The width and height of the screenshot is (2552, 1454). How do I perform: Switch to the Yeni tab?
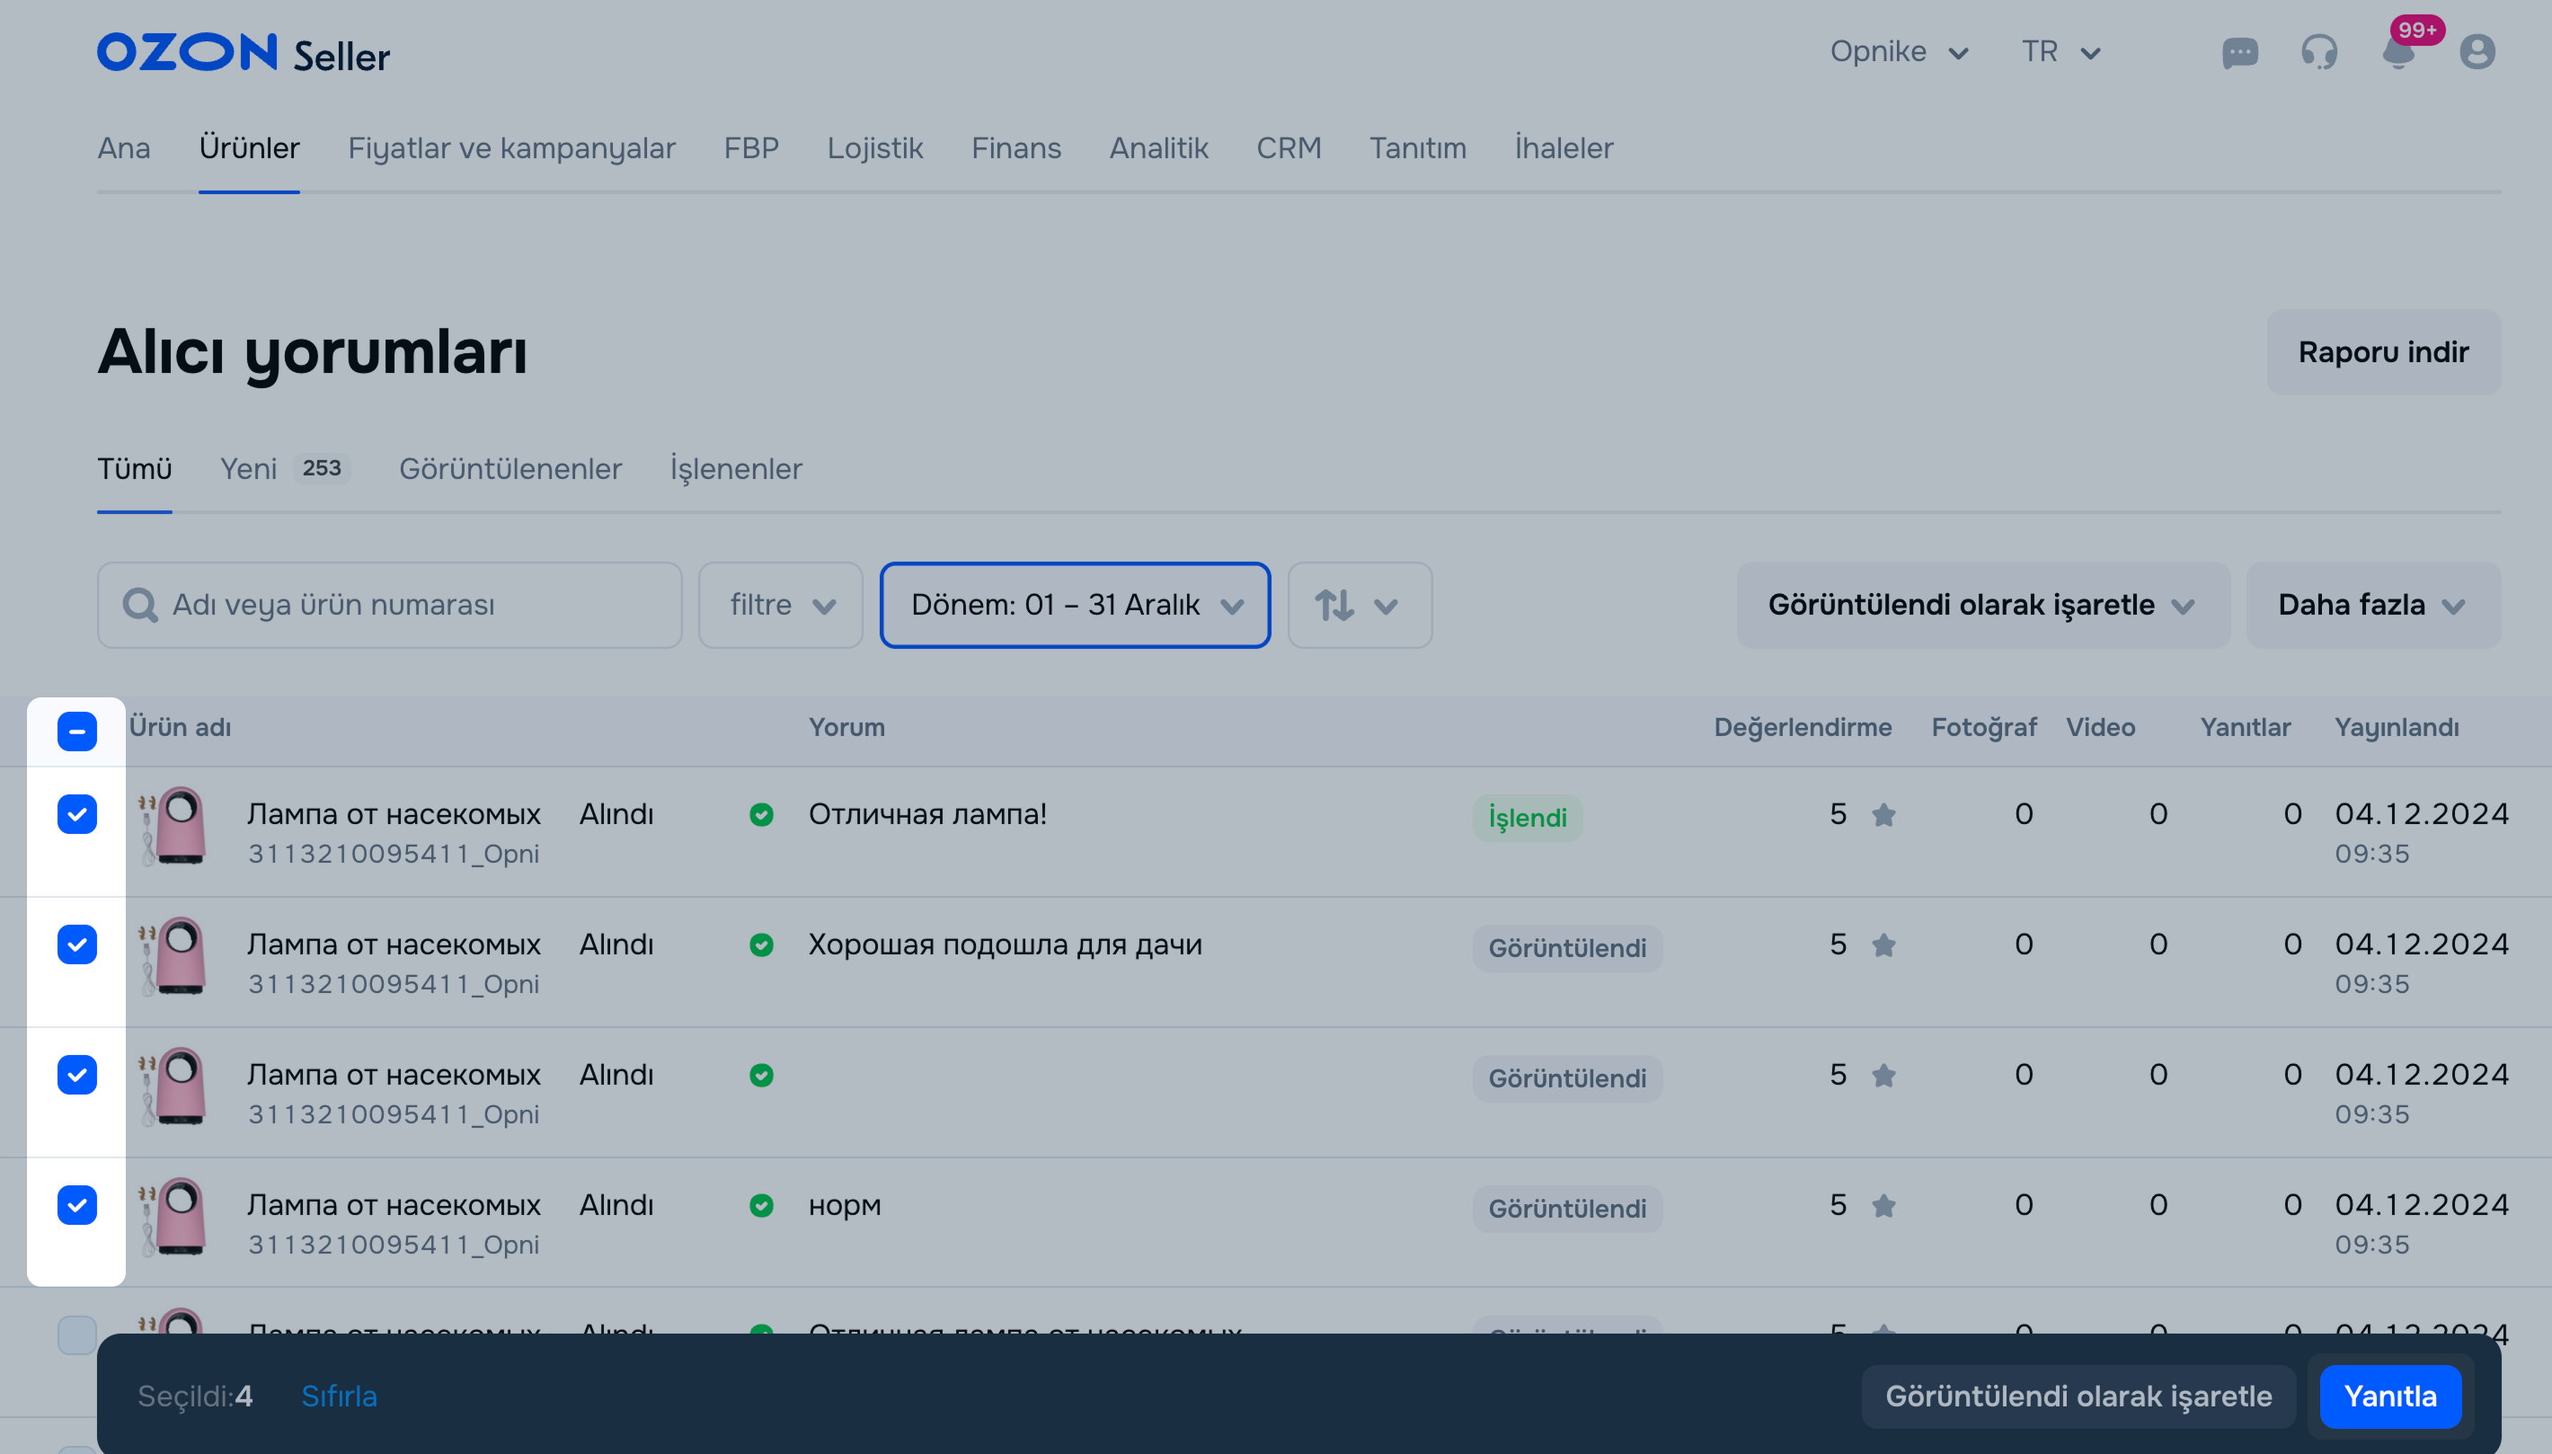[249, 468]
